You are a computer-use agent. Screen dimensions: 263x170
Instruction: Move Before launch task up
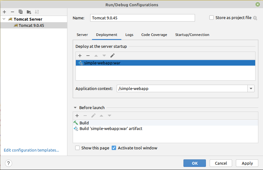(101, 116)
